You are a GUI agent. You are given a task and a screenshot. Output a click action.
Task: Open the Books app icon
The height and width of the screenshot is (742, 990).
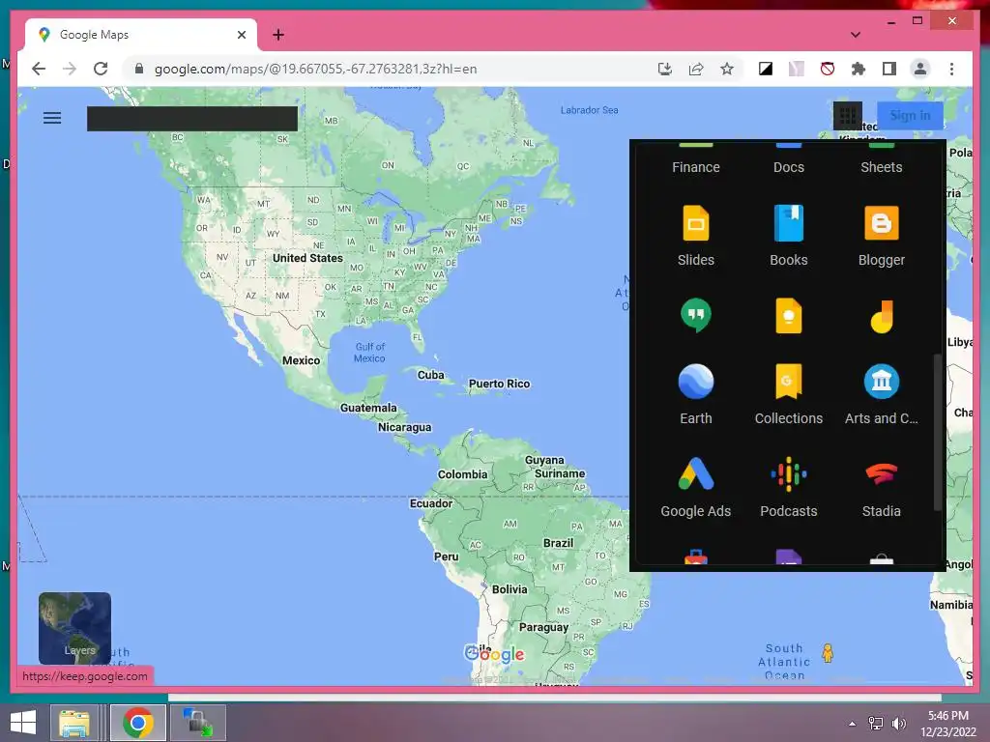click(x=789, y=223)
